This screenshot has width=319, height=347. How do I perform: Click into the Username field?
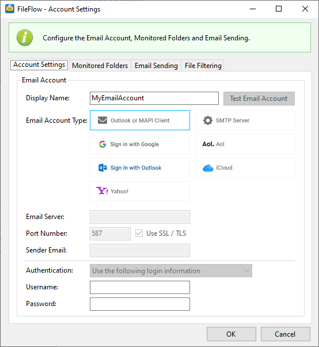[140, 287]
